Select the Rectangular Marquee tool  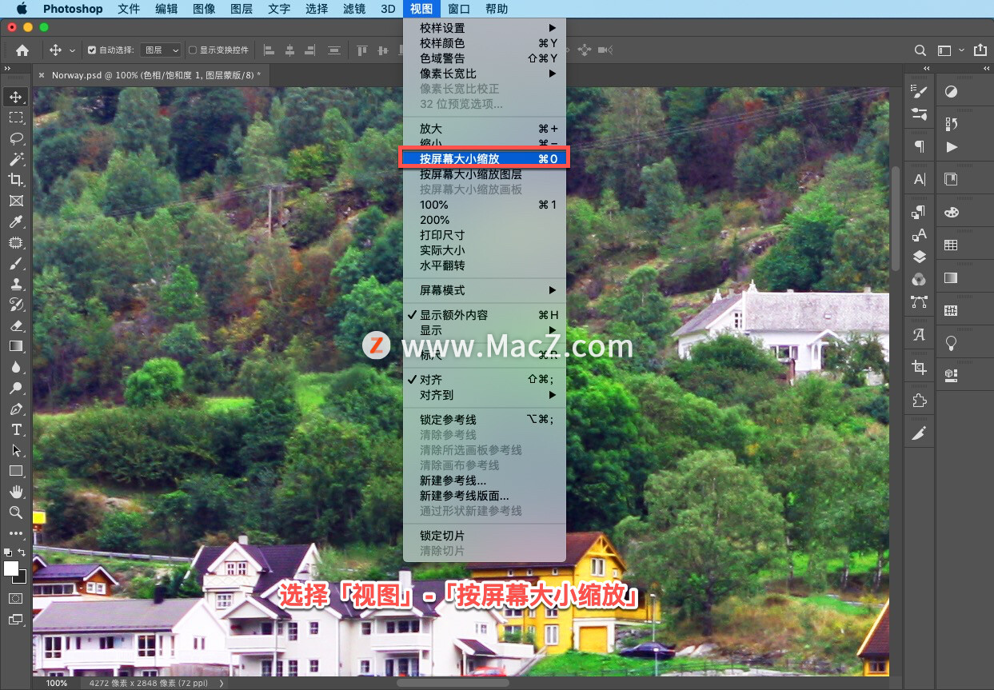[16, 118]
